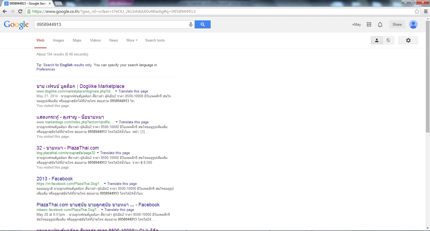The width and height of the screenshot is (430, 231).
Task: Translate the dog.plazathai.com page
Action: click(x=115, y=153)
